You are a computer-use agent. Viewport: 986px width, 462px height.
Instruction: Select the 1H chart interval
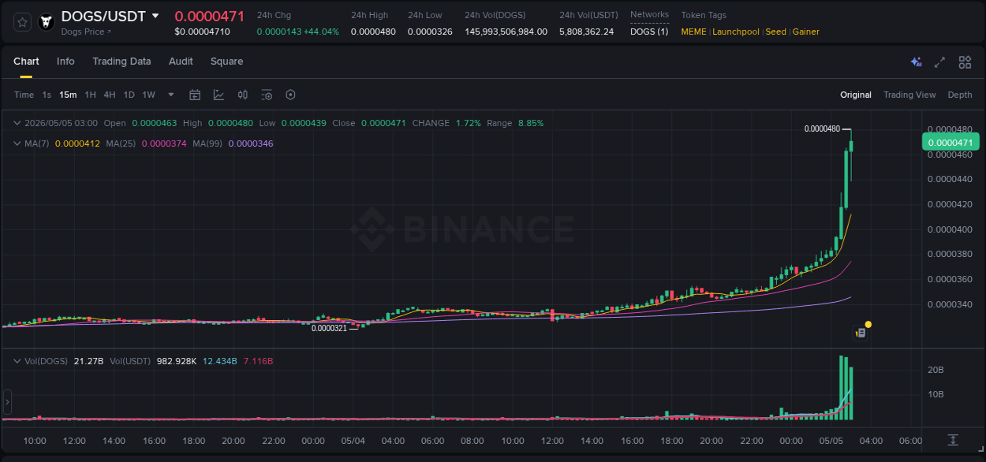91,95
